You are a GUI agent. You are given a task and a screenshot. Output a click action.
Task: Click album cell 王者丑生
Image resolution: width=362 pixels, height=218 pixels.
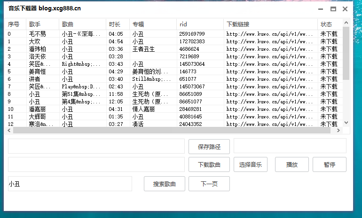(143, 49)
